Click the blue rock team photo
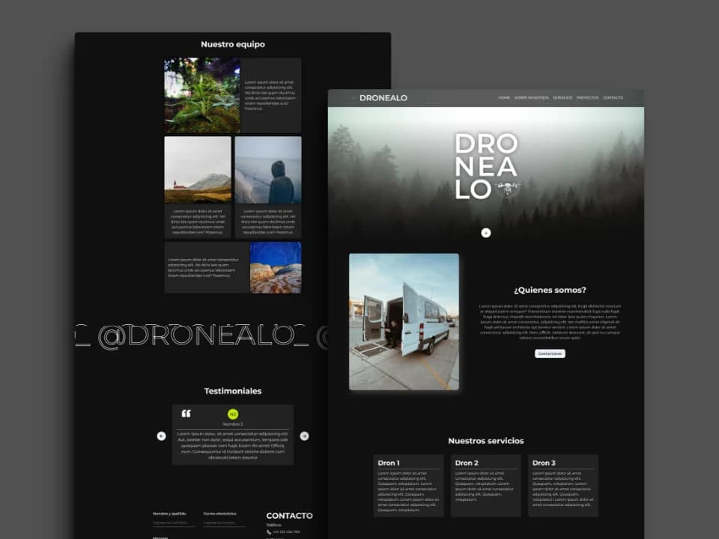This screenshot has height=539, width=719. (x=276, y=268)
